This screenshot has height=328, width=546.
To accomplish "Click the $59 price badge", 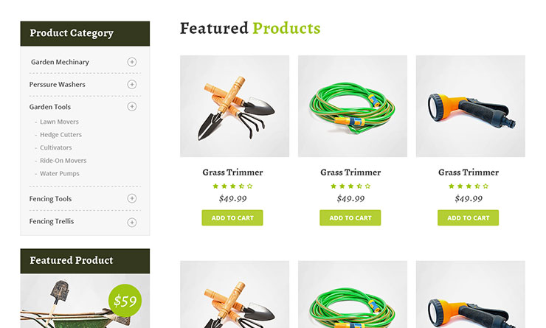I will pyautogui.click(x=125, y=301).
